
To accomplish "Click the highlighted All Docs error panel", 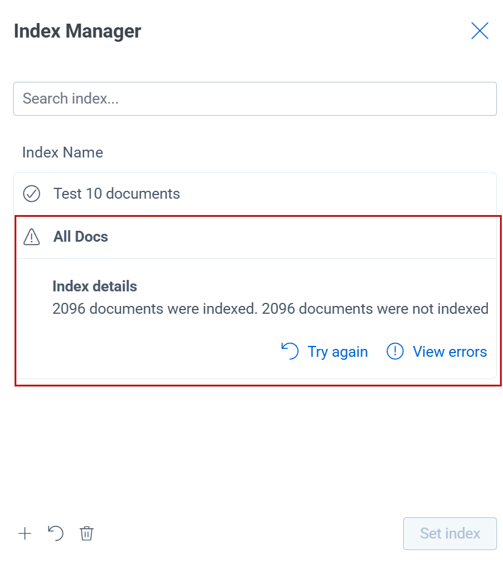I will coord(254,297).
